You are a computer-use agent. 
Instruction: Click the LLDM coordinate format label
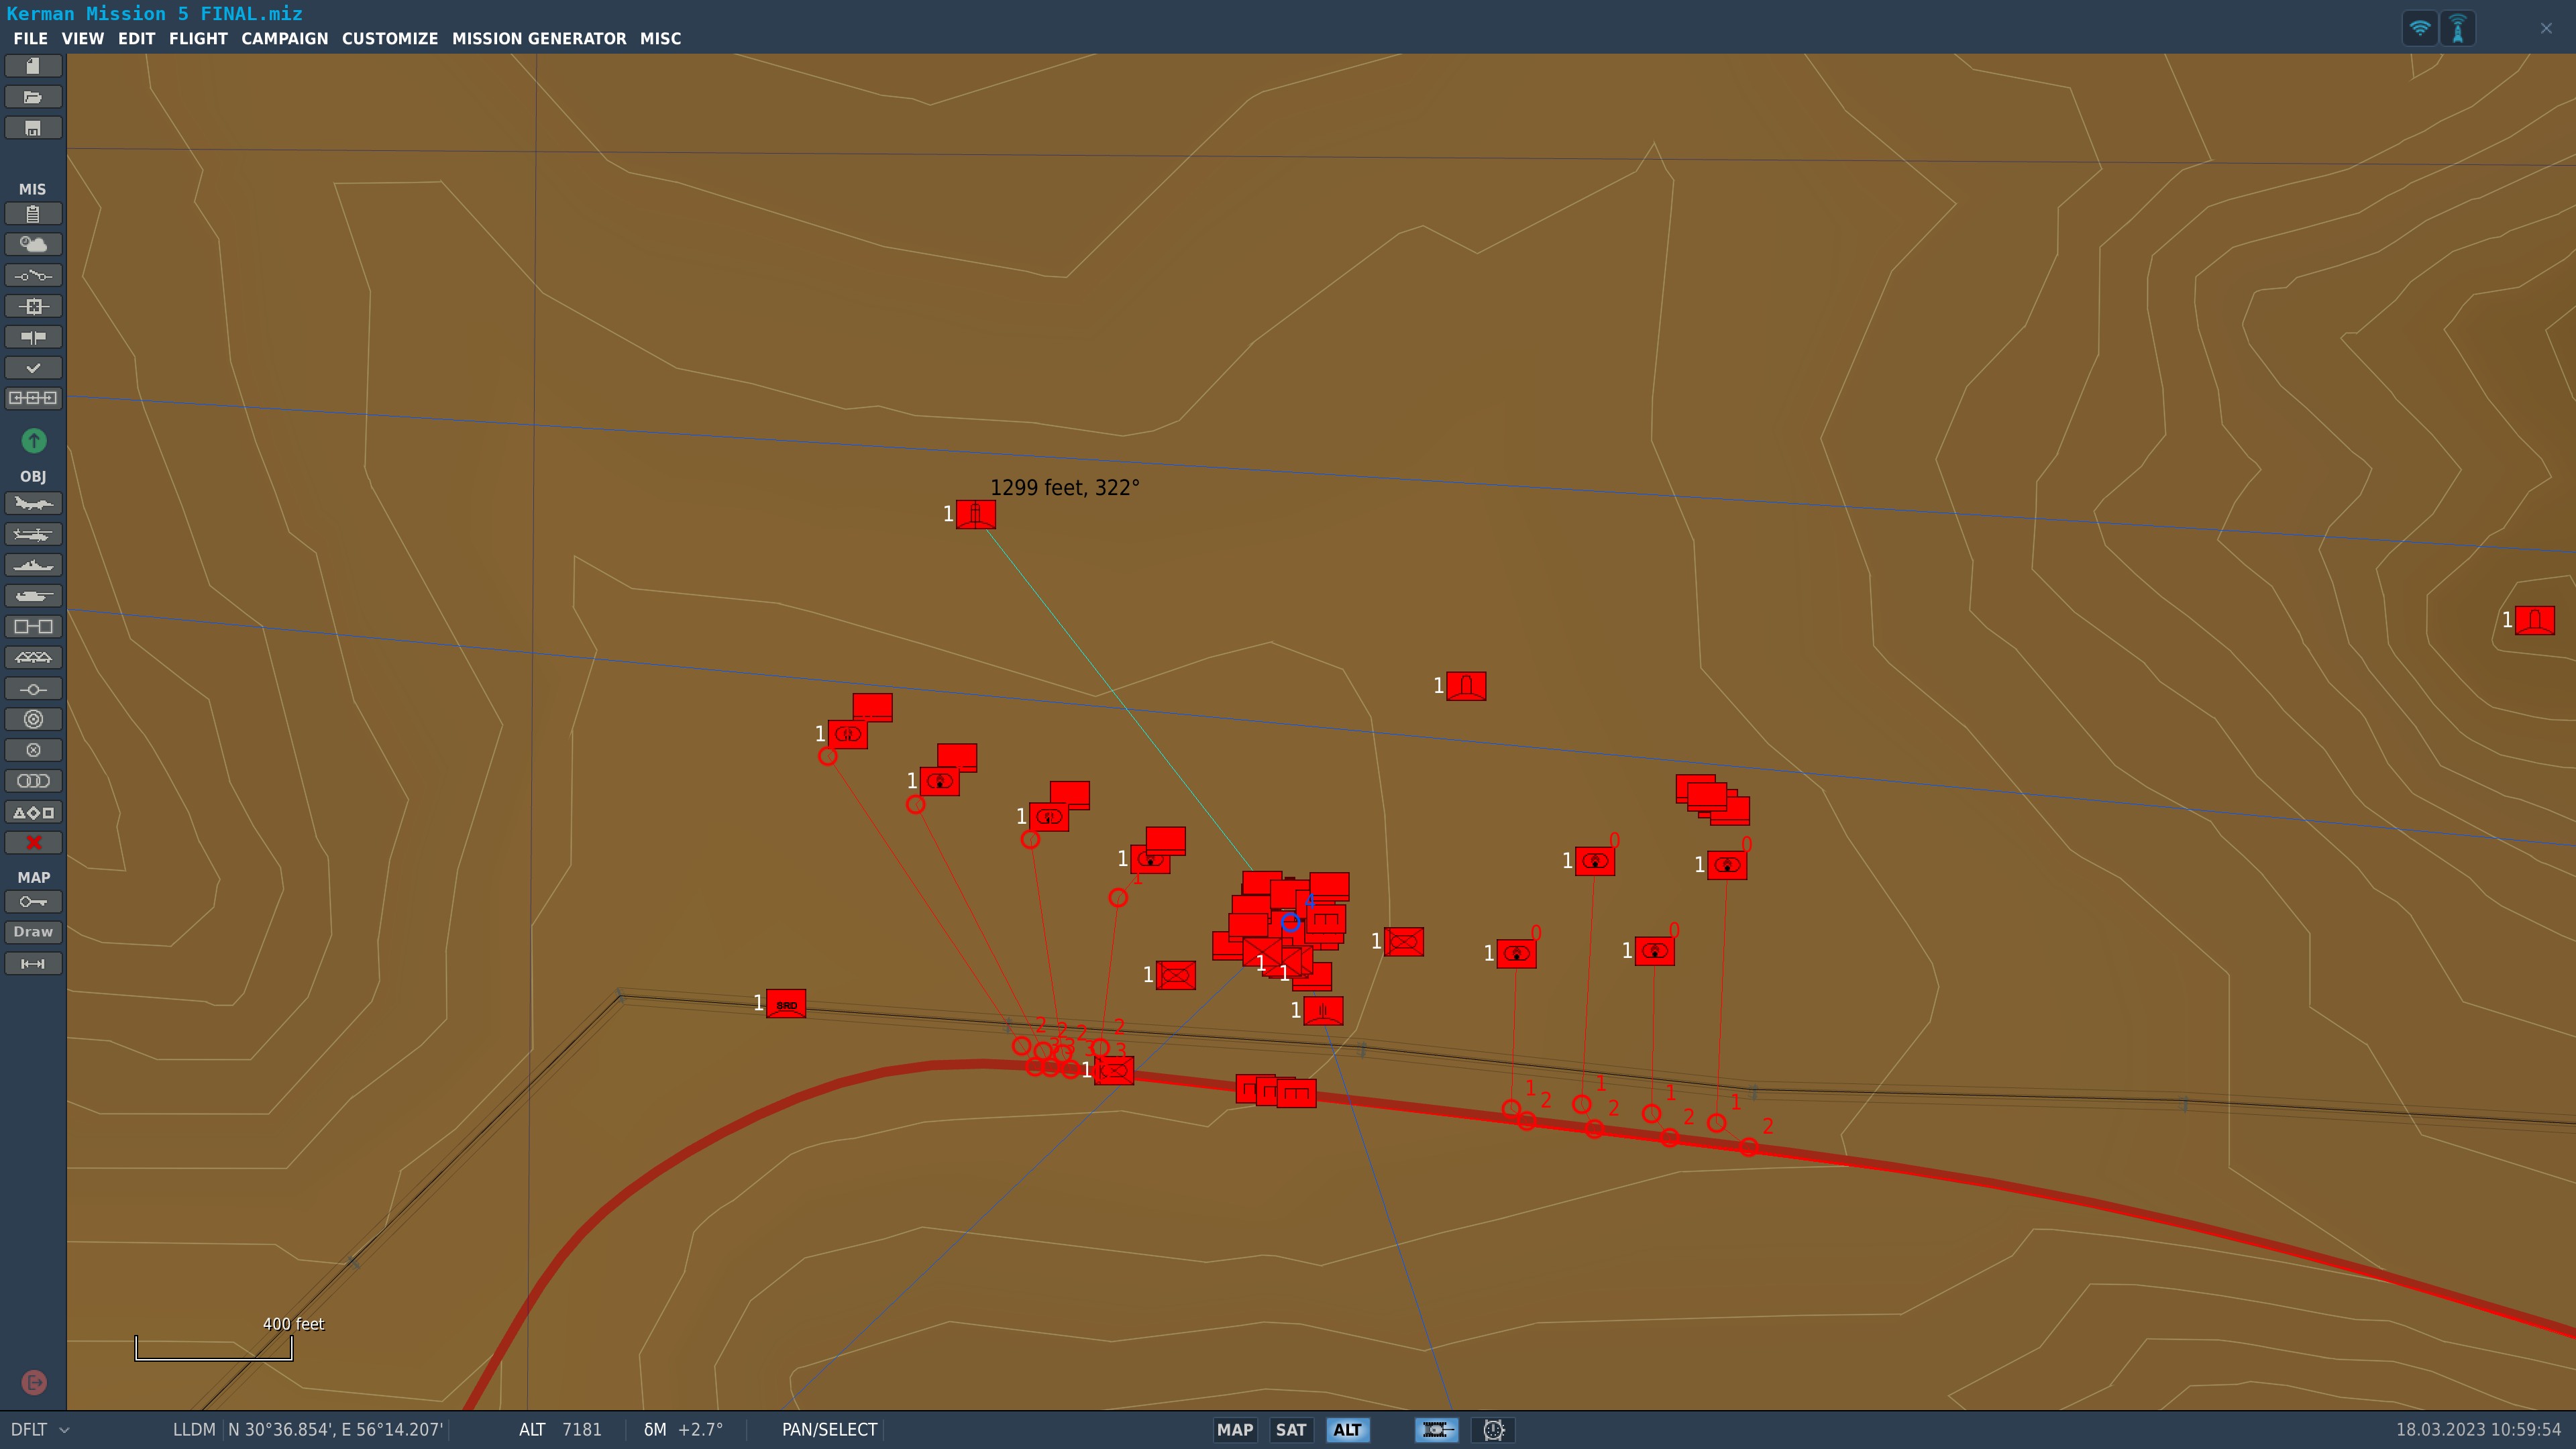(194, 1430)
